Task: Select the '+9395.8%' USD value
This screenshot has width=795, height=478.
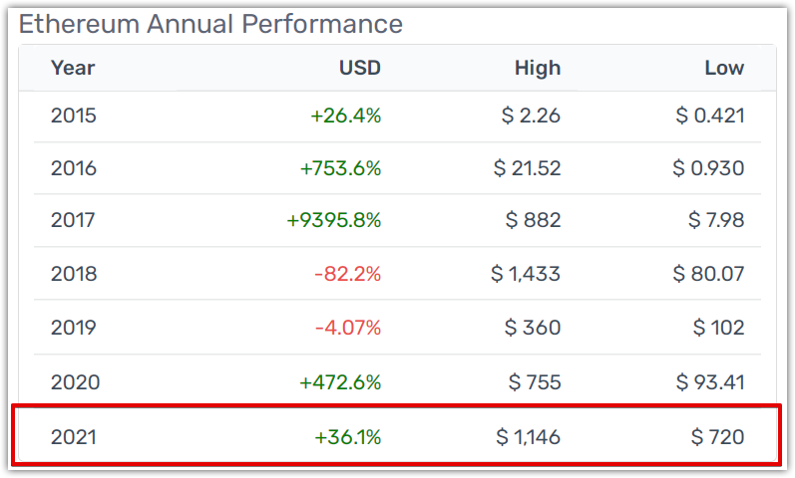Action: point(333,220)
